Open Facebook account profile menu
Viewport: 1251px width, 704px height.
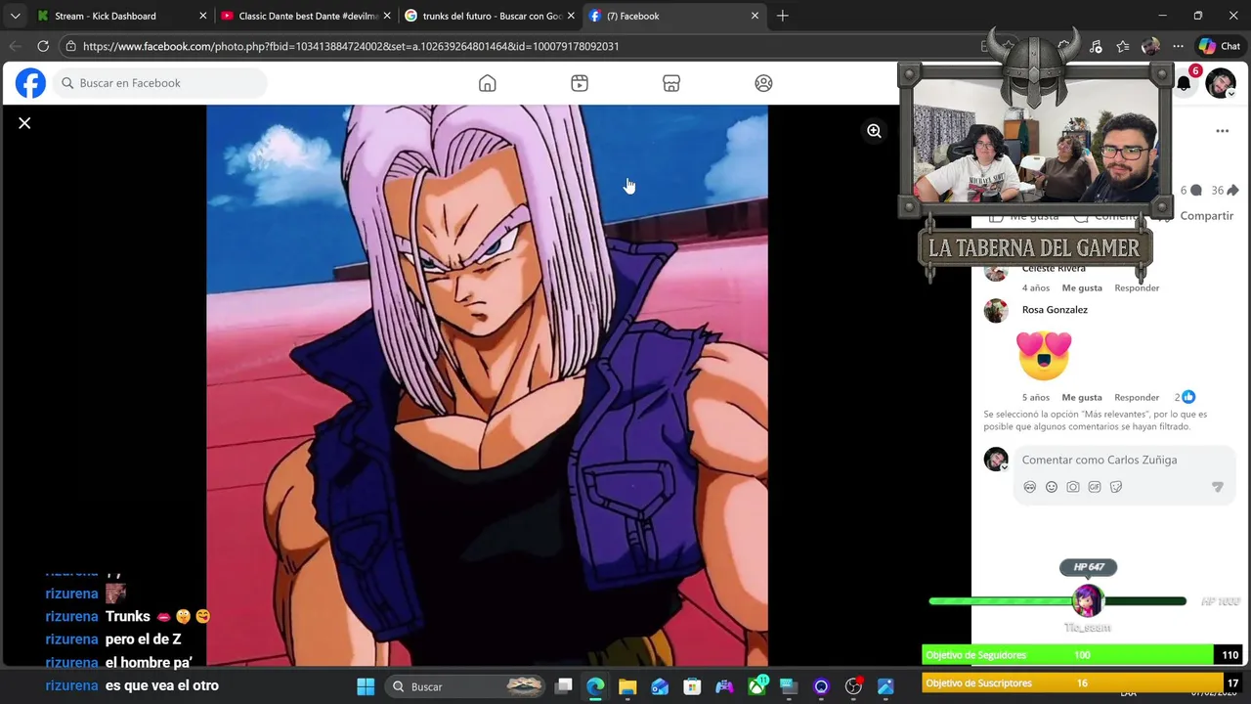(1220, 83)
